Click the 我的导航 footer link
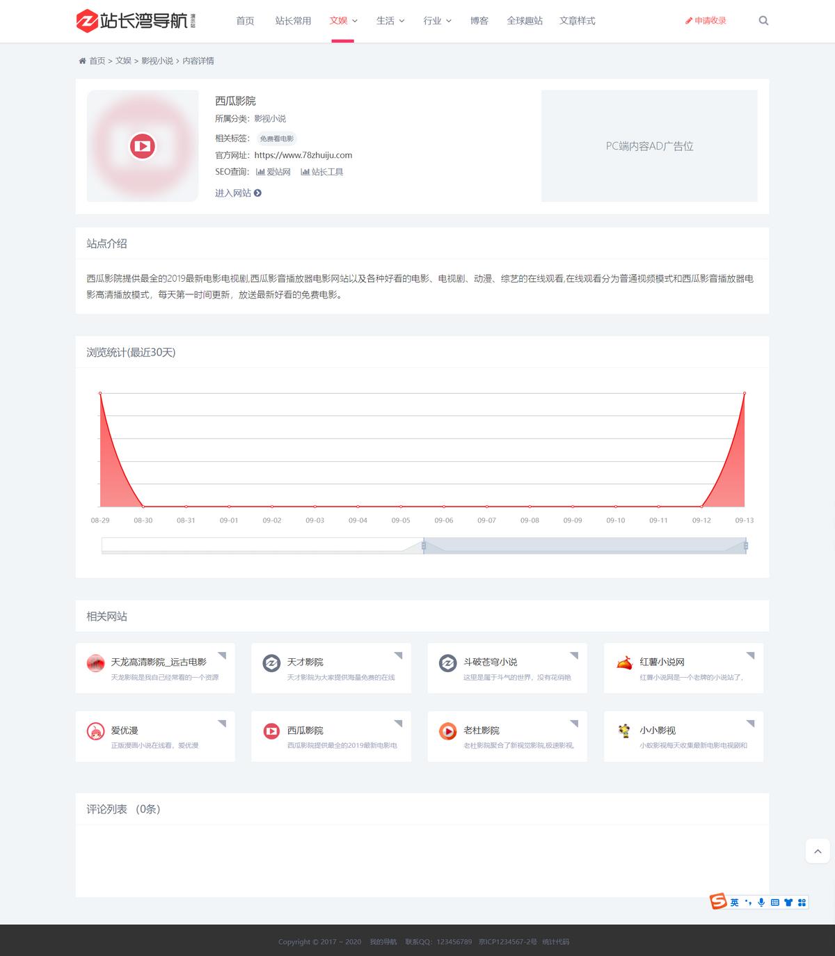The width and height of the screenshot is (835, 956). pos(383,942)
